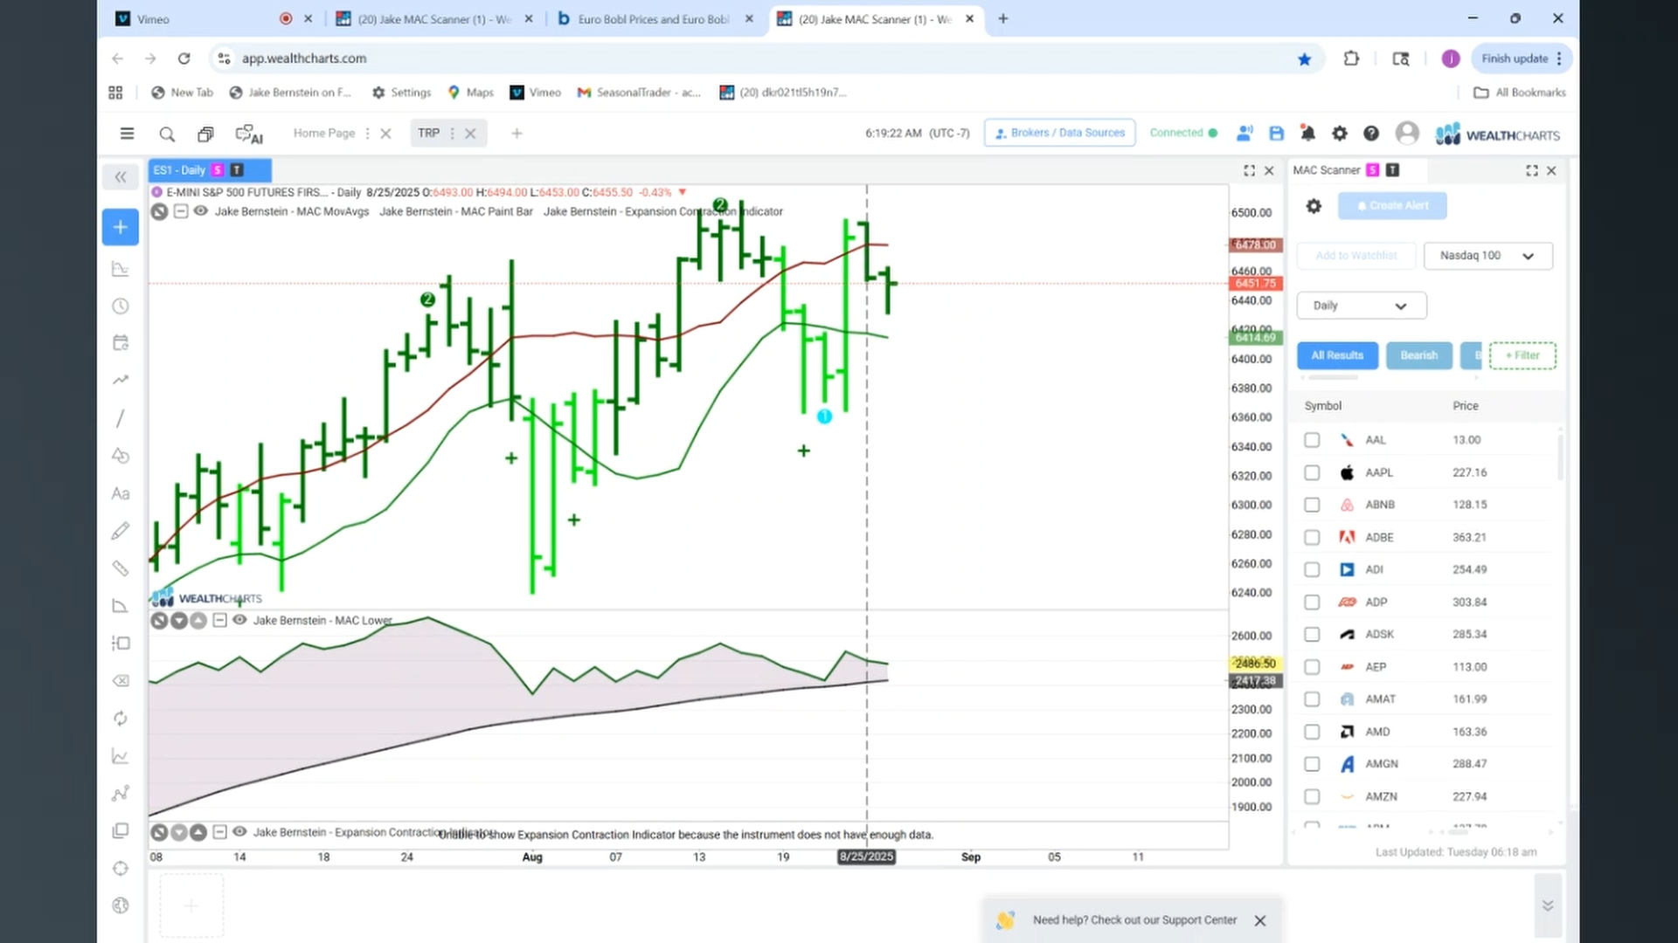
Task: Open the calendar tool in left toolbar
Action: coord(121,343)
